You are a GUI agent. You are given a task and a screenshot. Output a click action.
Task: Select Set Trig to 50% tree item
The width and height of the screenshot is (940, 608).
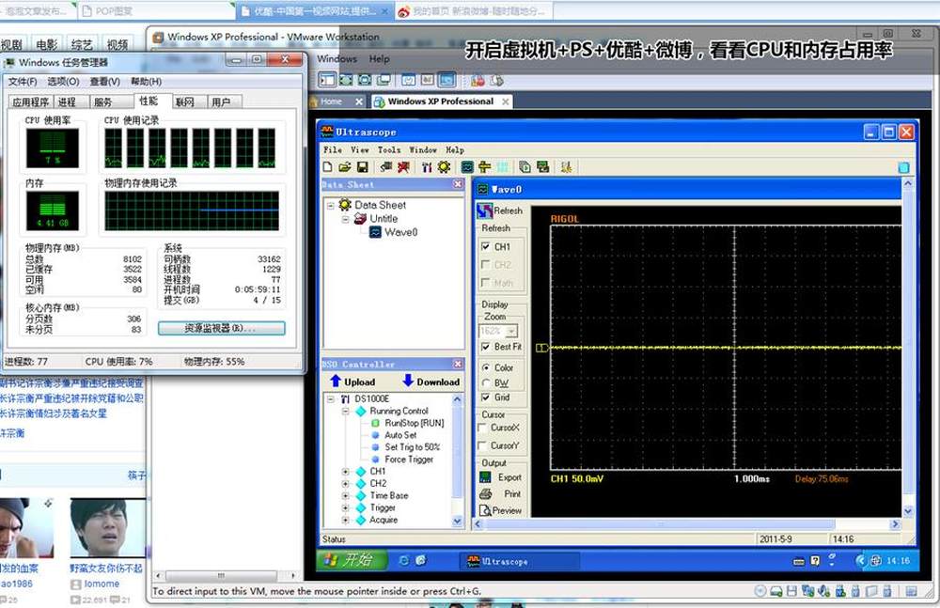[412, 447]
